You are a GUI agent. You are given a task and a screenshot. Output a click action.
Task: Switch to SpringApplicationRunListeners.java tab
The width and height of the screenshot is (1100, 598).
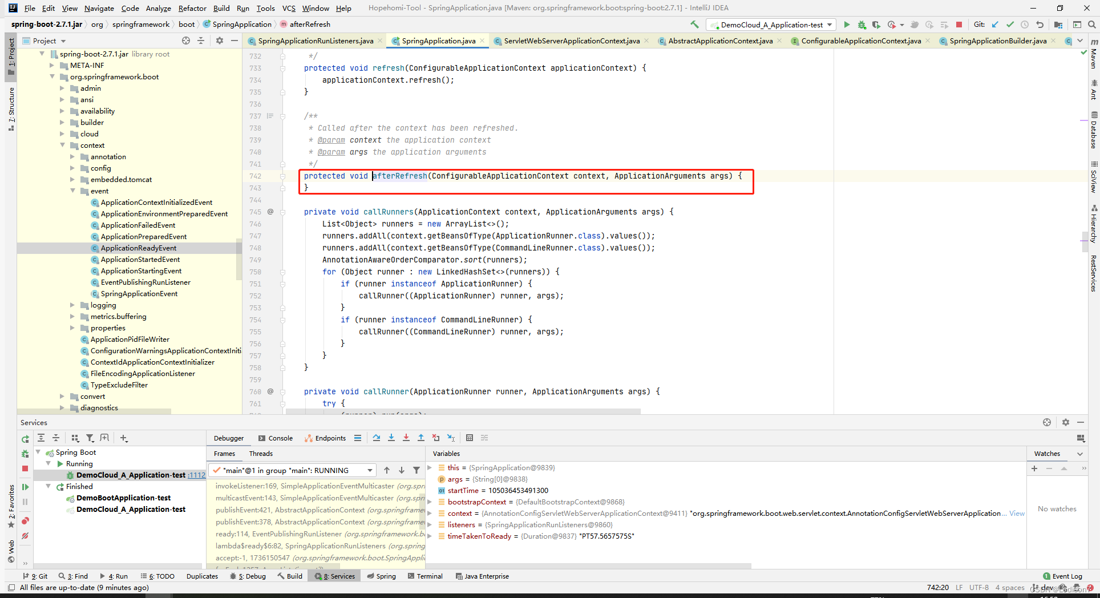[x=315, y=41]
